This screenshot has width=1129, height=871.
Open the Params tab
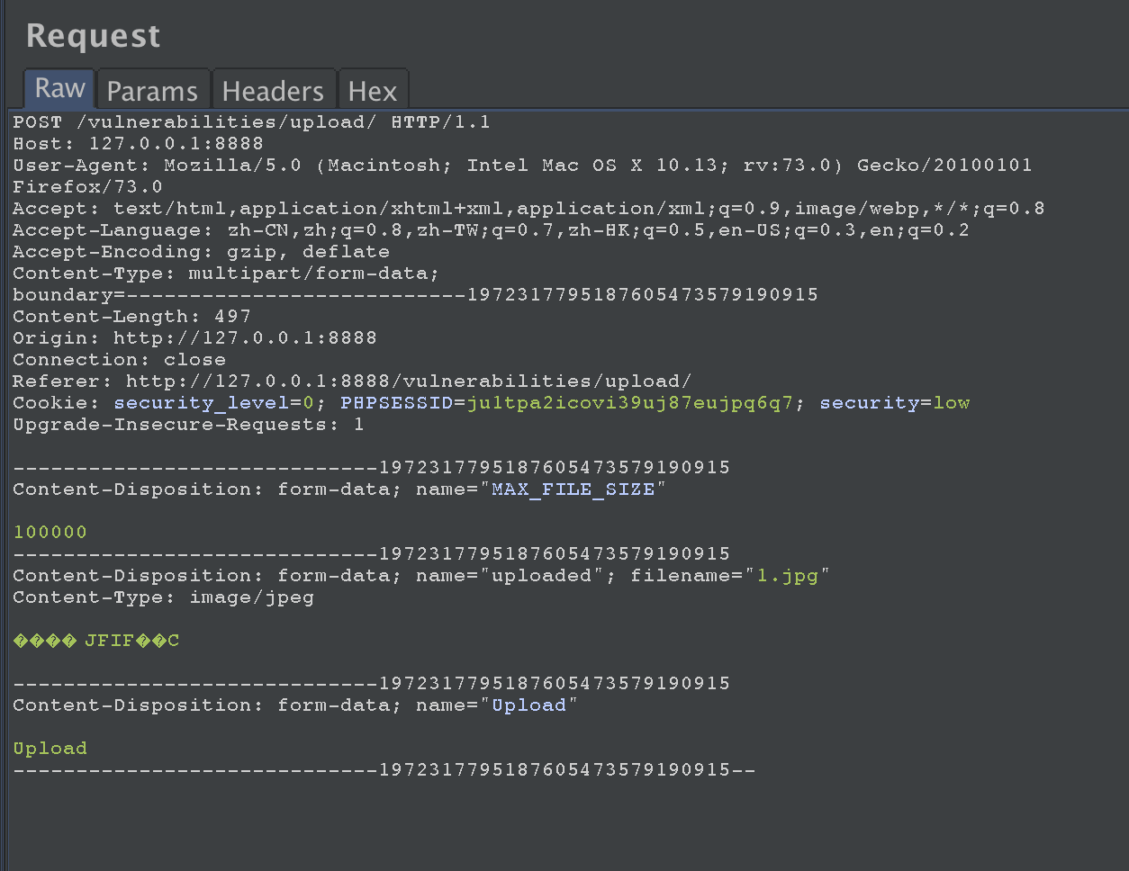pyautogui.click(x=152, y=91)
